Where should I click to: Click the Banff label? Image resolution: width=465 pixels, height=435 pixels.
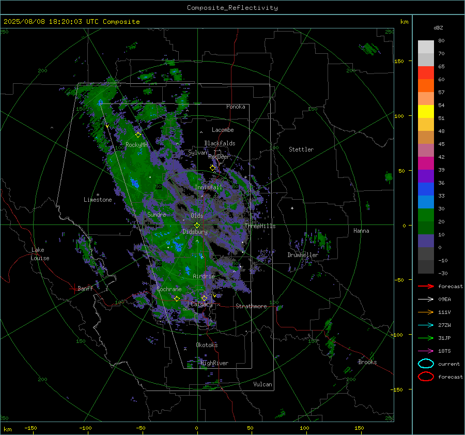(x=85, y=288)
